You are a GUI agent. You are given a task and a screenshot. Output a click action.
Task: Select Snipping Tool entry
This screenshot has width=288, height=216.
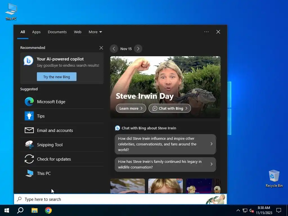(62, 145)
